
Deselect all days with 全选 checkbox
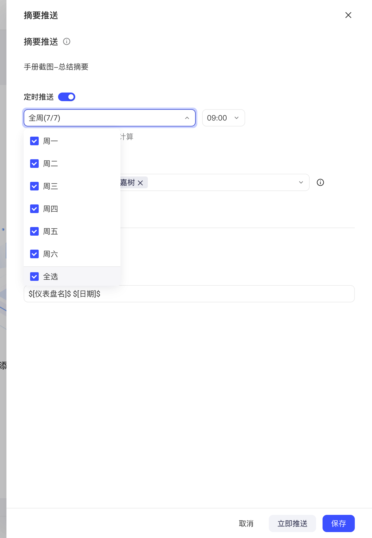point(34,277)
